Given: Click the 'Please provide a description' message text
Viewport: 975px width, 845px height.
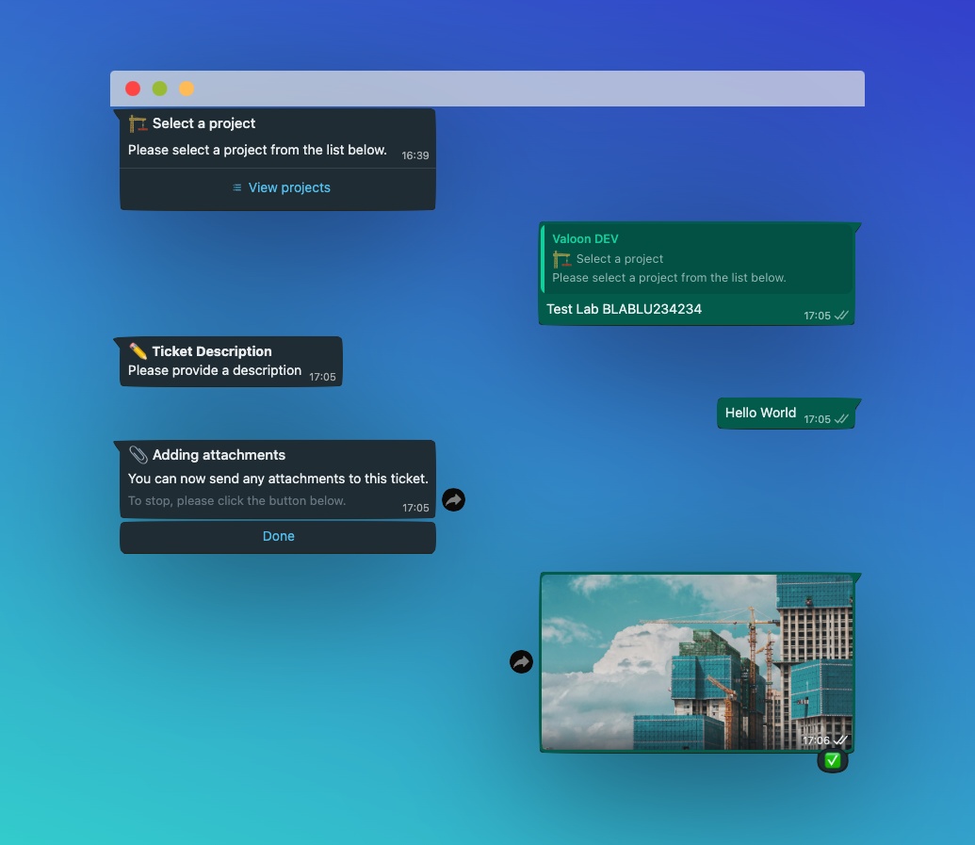Looking at the screenshot, I should 215,370.
